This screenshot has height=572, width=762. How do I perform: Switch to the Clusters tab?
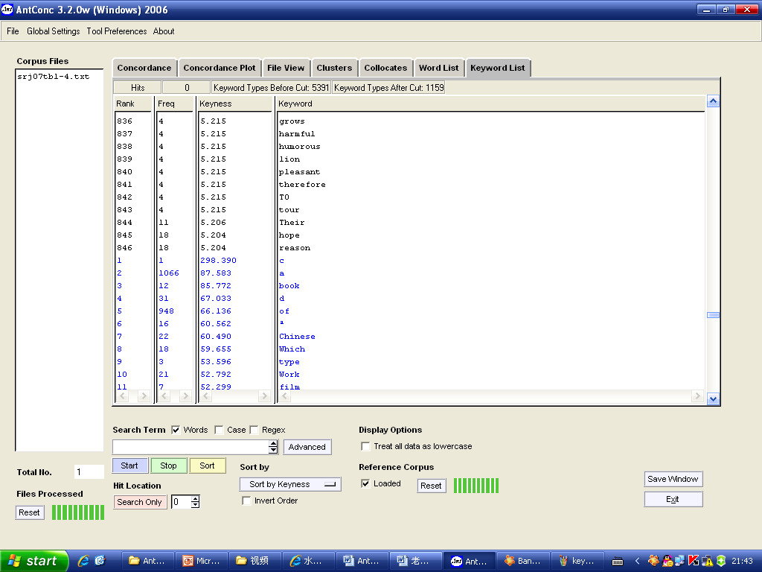tap(334, 68)
